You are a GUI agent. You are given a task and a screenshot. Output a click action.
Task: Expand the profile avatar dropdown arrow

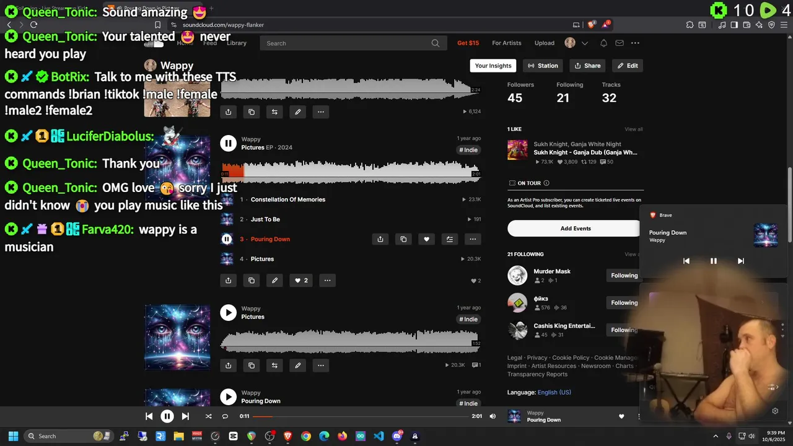tap(585, 43)
